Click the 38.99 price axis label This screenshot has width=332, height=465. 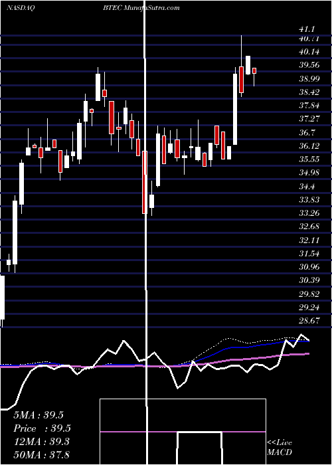pos(309,78)
